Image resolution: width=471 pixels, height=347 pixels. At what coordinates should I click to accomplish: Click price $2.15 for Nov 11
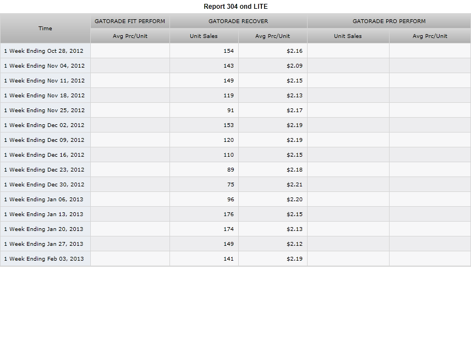tap(294, 80)
